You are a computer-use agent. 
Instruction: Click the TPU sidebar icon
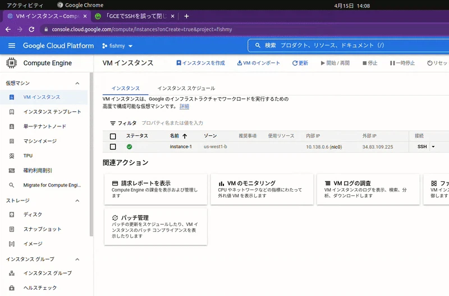12,156
